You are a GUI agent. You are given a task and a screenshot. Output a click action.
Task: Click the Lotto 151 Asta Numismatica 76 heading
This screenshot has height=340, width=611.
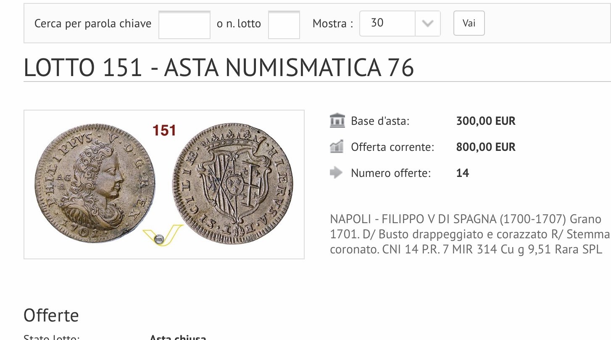click(219, 67)
